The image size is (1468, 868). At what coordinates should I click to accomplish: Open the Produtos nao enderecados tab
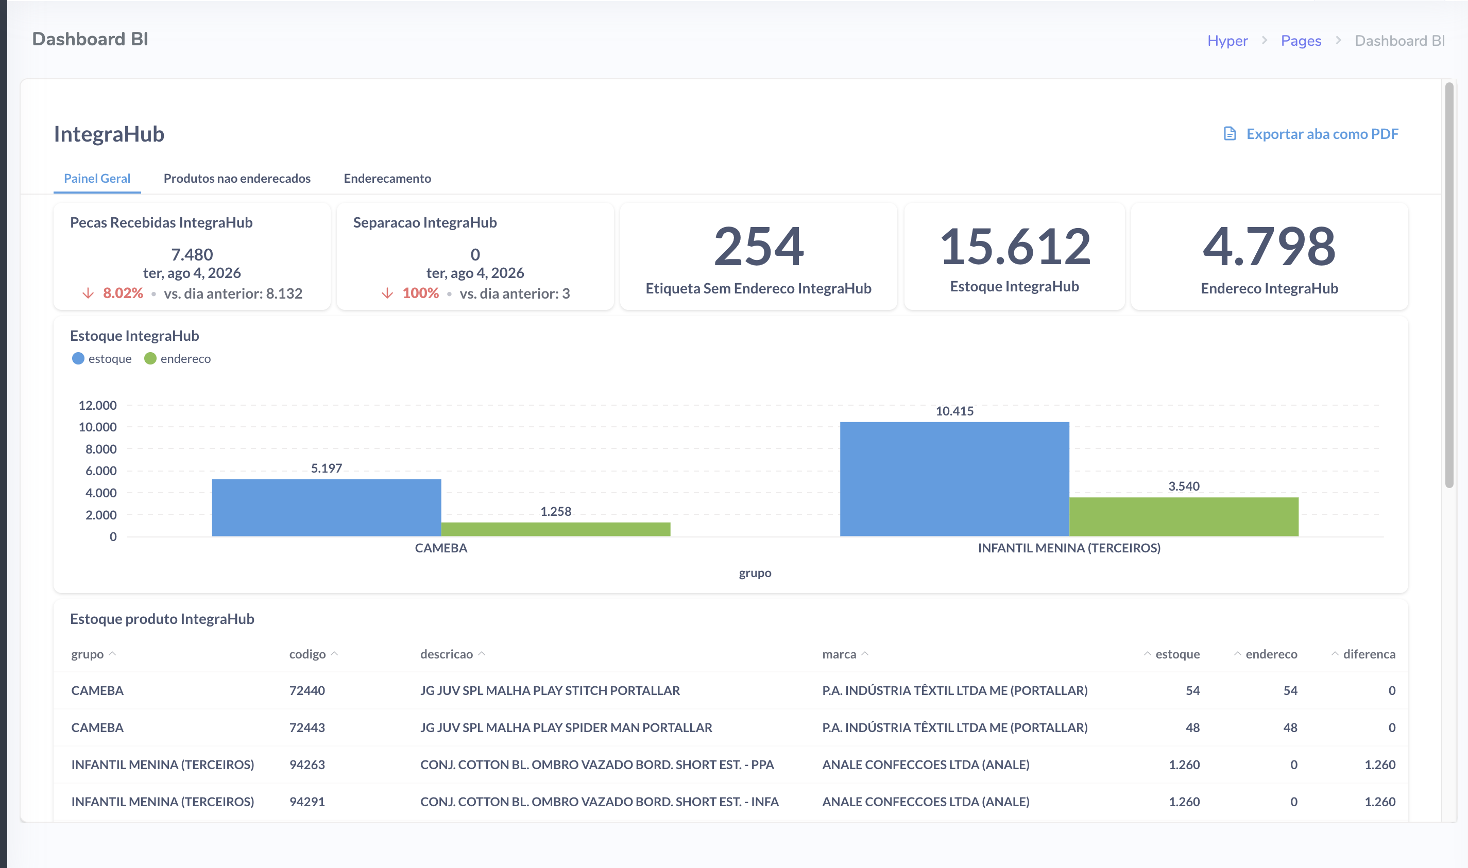(x=237, y=179)
